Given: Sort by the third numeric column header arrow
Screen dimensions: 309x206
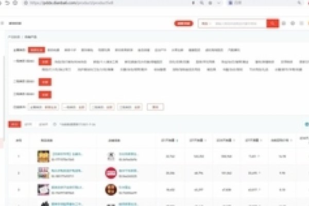Looking at the screenshot, I should pyautogui.click(x=234, y=141).
